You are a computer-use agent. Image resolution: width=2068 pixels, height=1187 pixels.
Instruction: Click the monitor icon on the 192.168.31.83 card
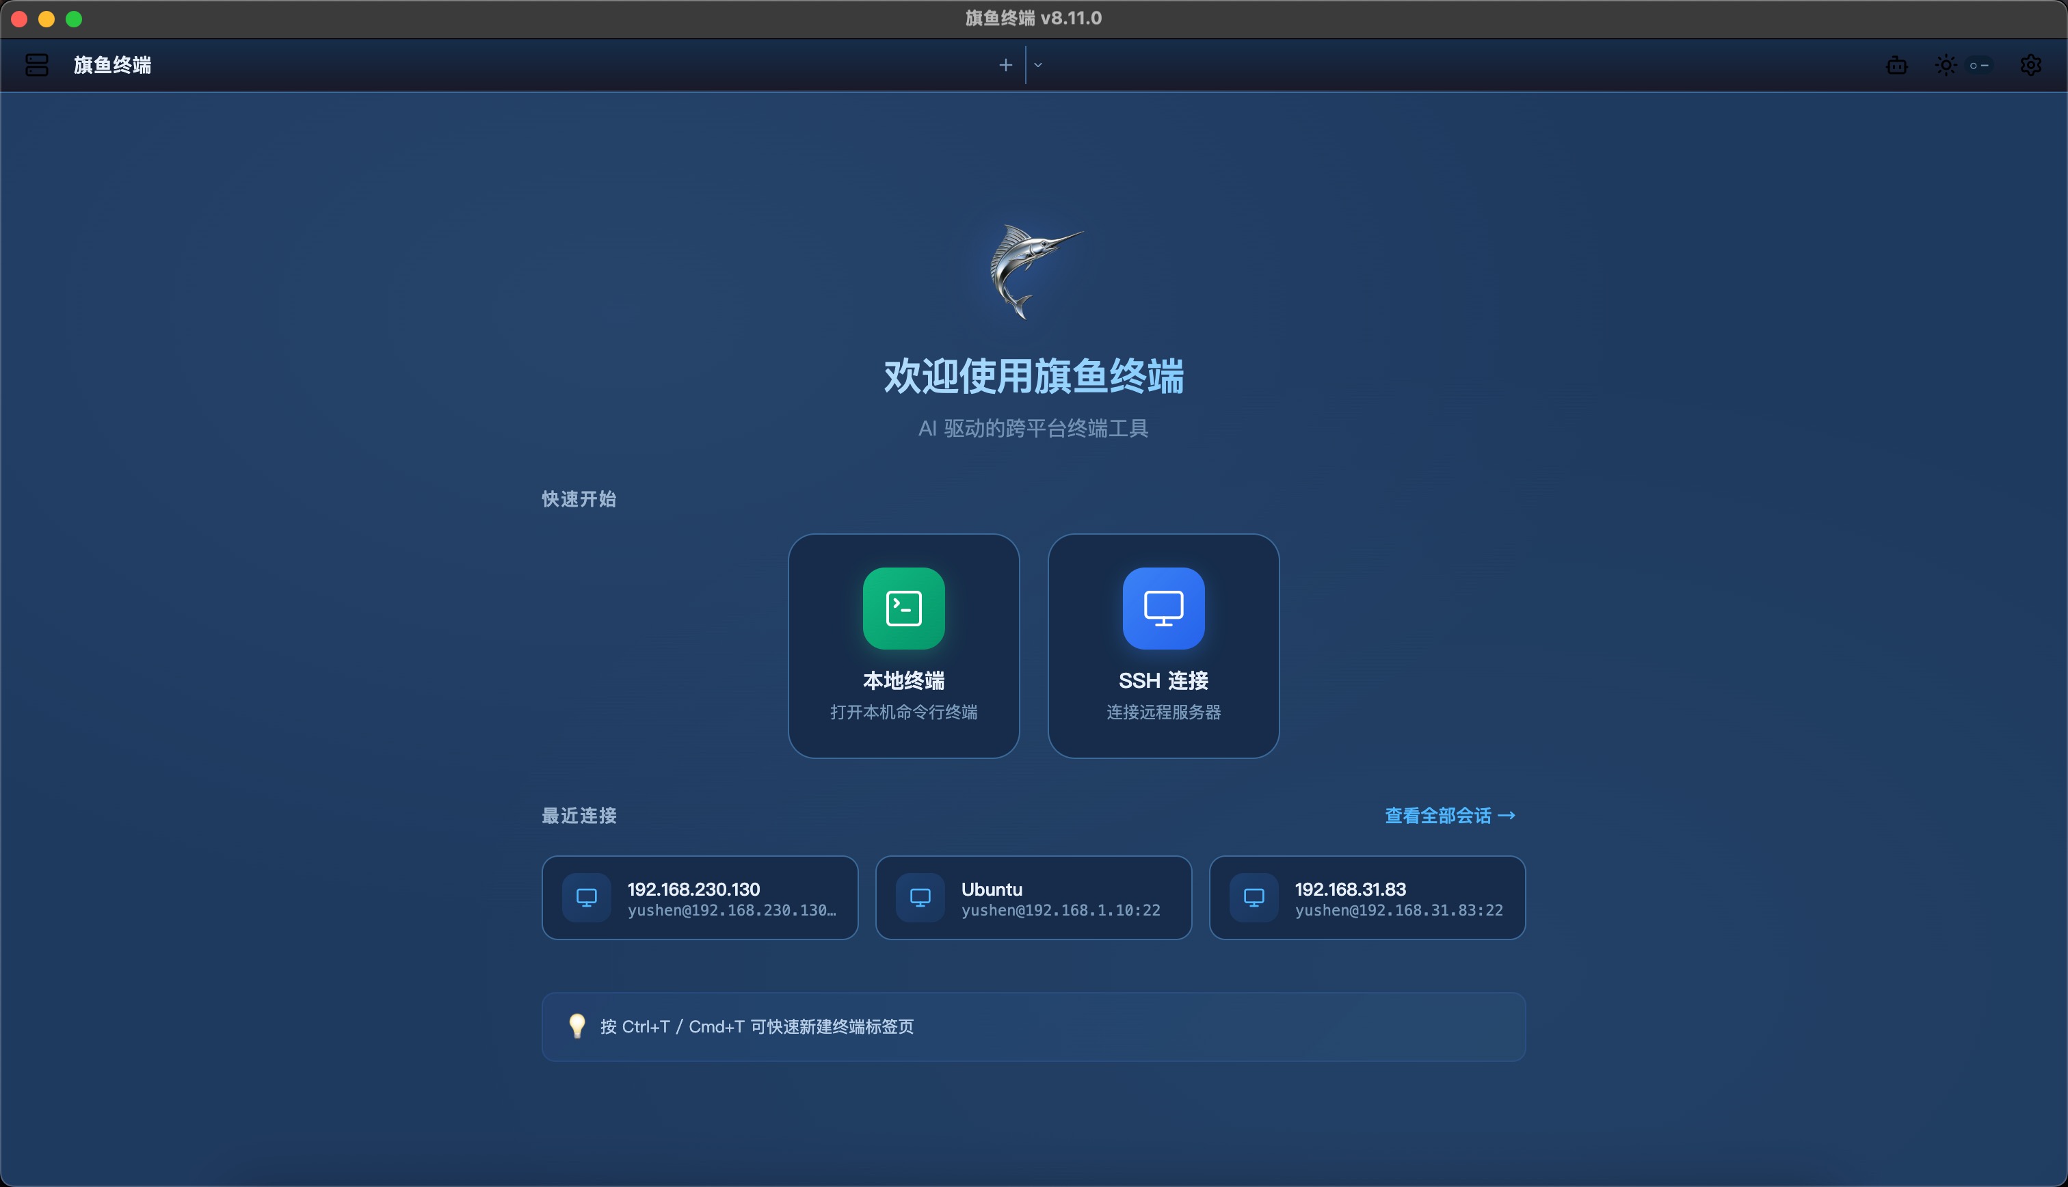(x=1254, y=897)
